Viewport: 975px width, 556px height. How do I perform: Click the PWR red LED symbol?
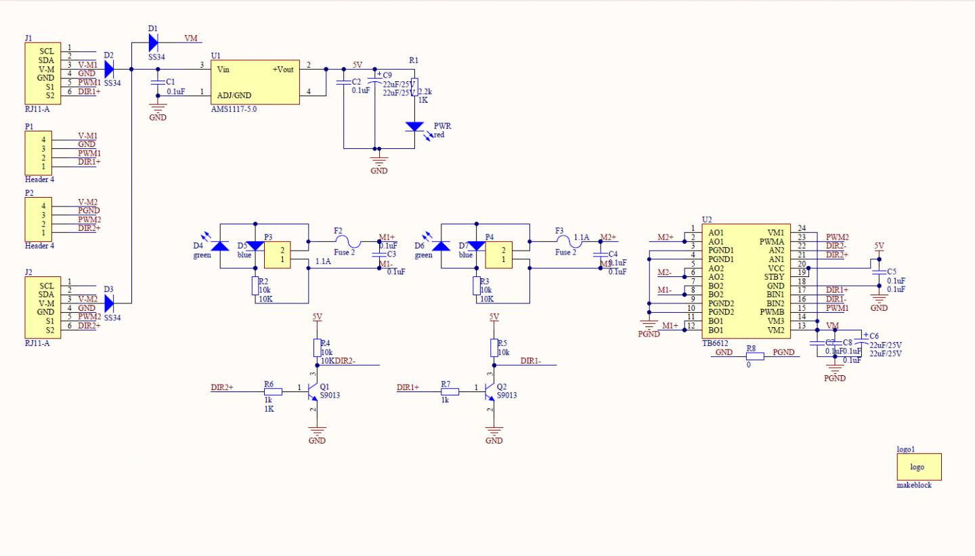click(414, 127)
